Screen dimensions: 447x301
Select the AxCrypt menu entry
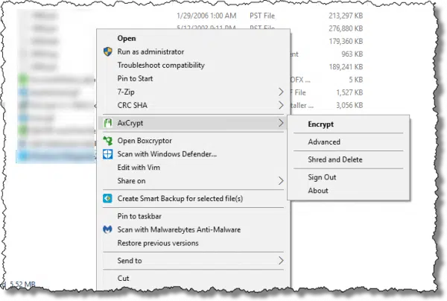(194, 123)
